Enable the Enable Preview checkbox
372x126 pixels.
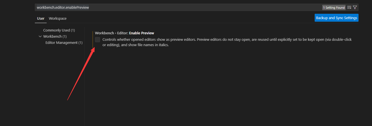coord(97,40)
